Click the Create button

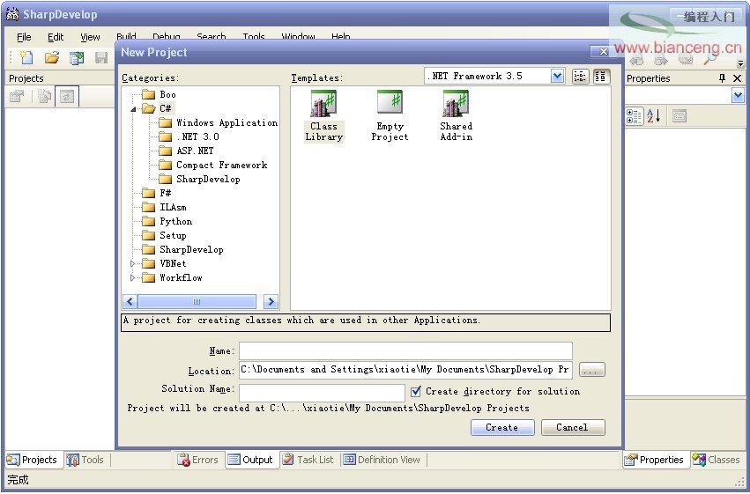coord(502,428)
